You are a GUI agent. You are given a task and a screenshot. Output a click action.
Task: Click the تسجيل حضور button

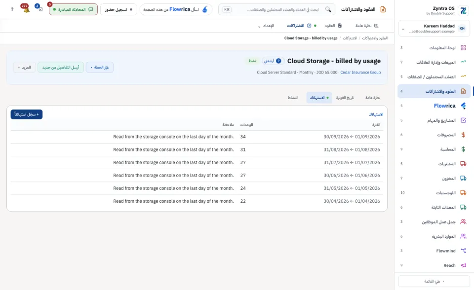tap(118, 9)
